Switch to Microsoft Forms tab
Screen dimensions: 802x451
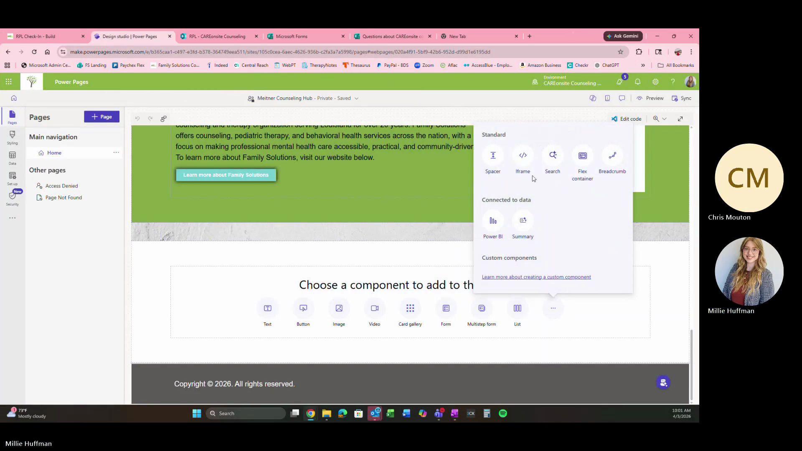tap(306, 36)
